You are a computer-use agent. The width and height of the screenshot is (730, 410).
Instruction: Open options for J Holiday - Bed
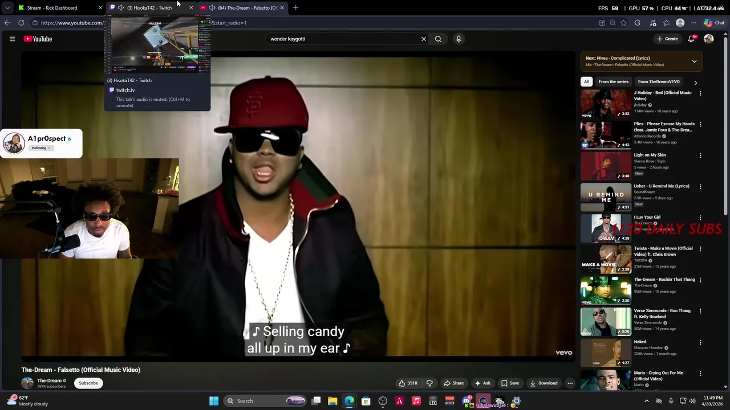pos(700,93)
